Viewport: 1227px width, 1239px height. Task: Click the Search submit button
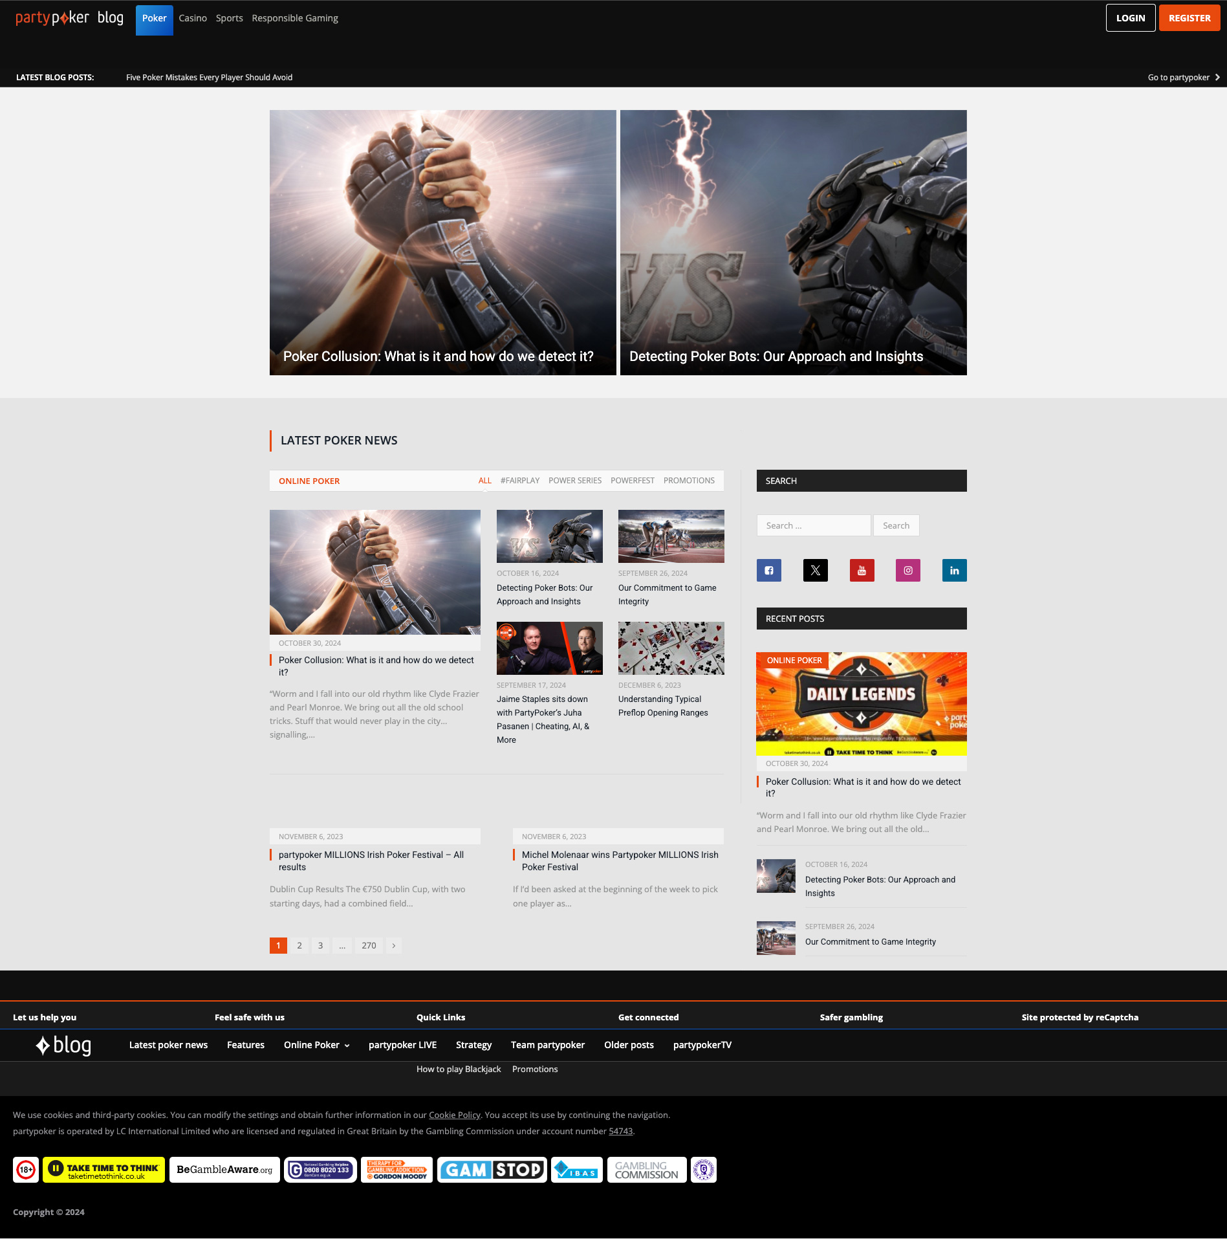[x=896, y=525]
